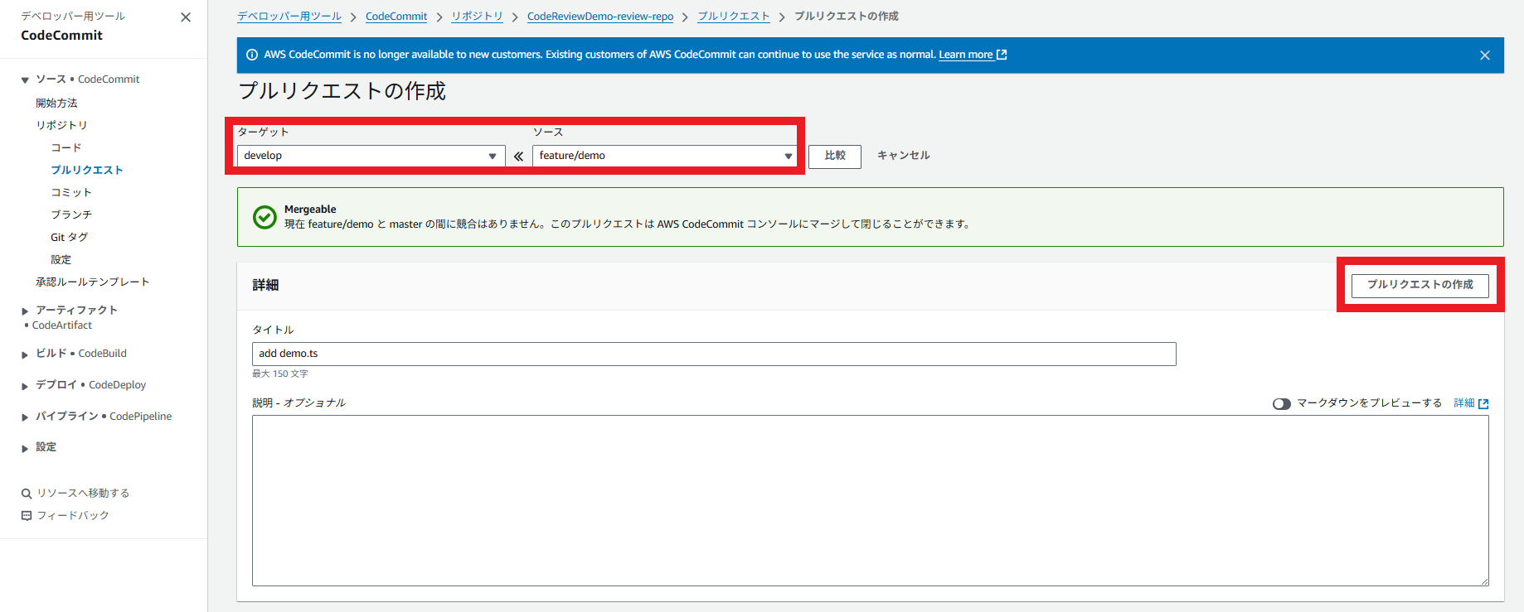1524x612 pixels.
Task: Expand the ビルド • CodeBuild section
Action: pyautogui.click(x=25, y=354)
